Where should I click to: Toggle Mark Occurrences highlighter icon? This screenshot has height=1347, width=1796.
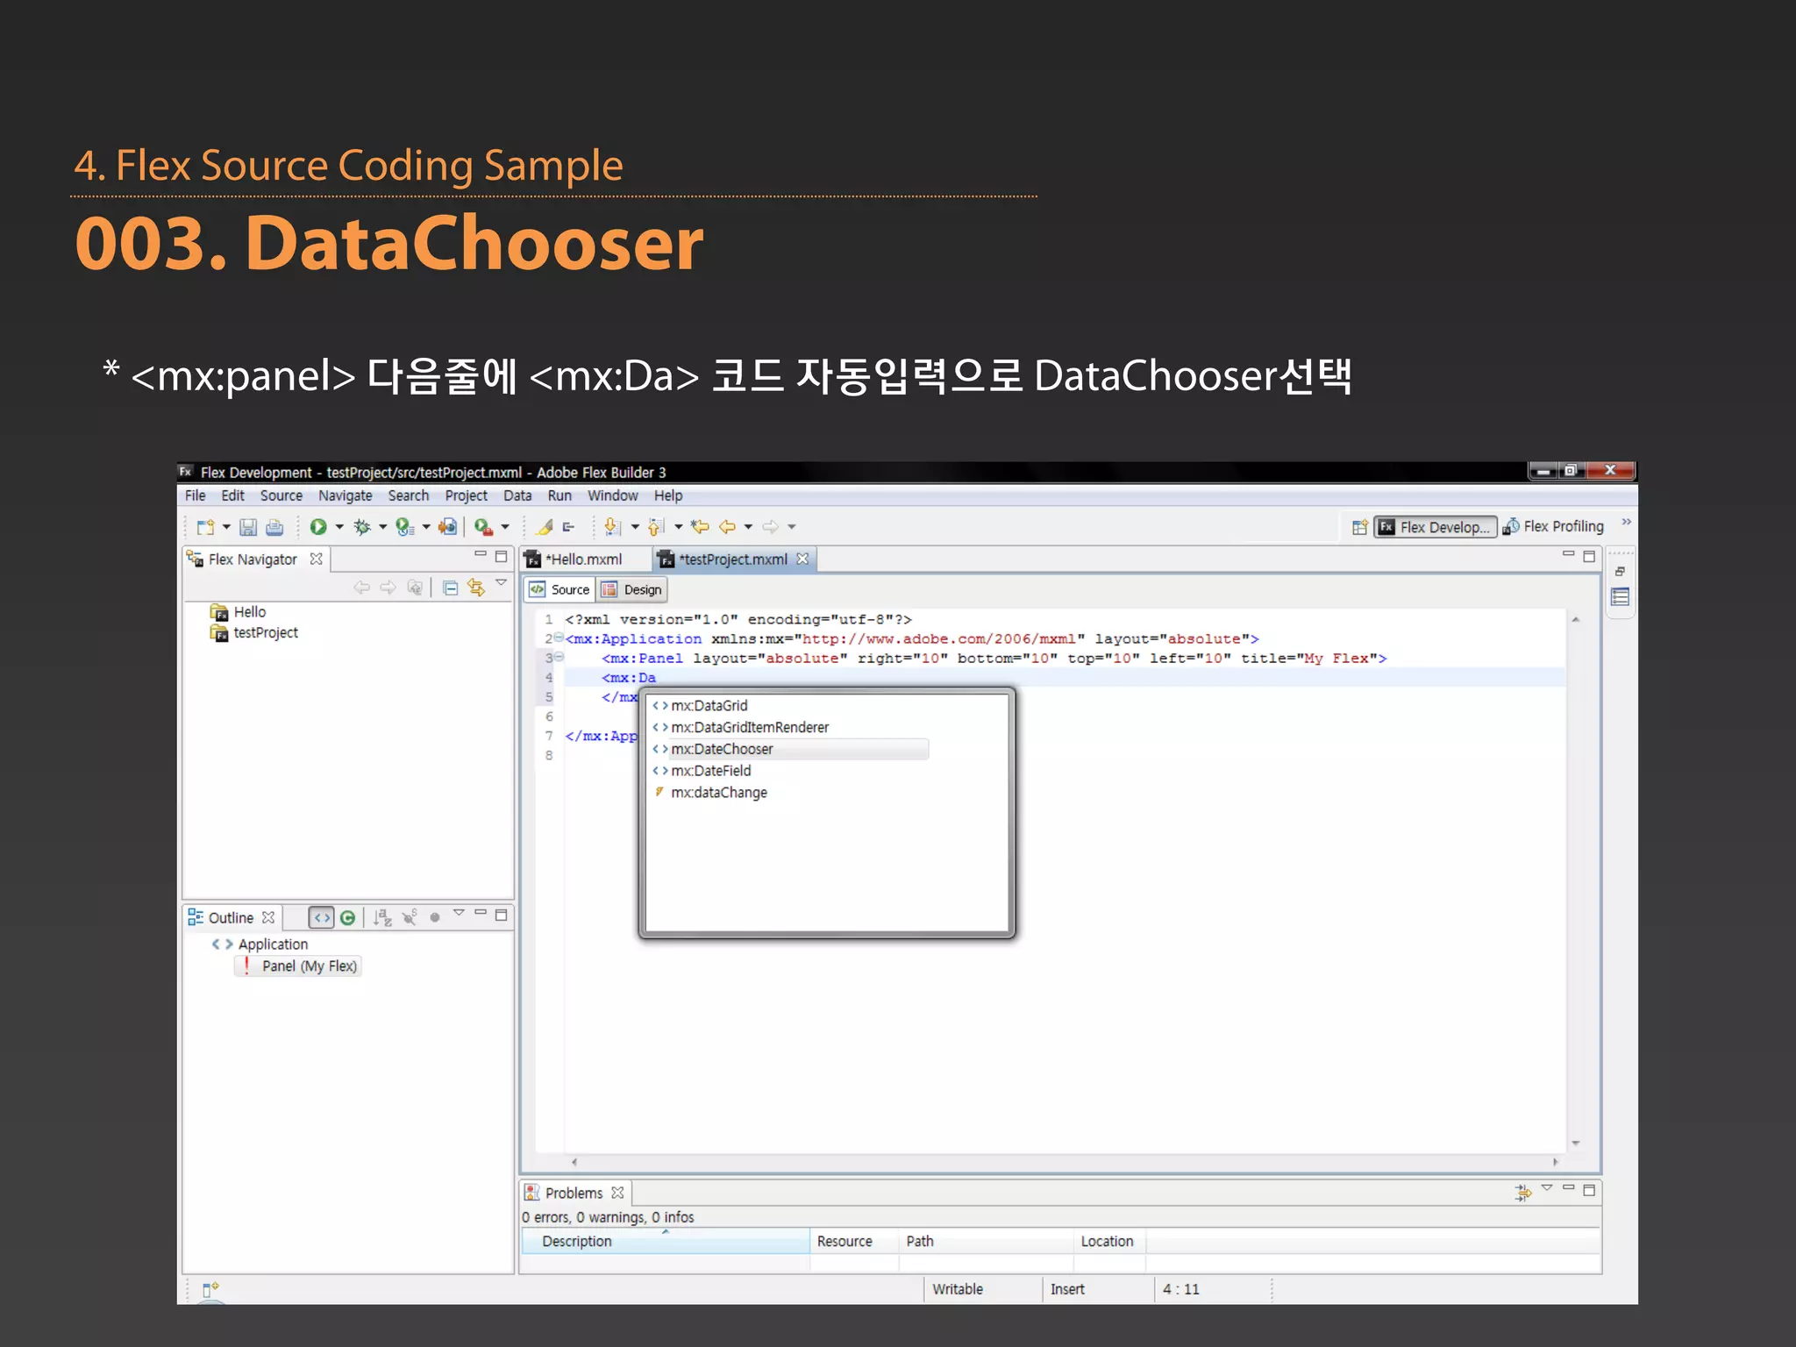pyautogui.click(x=545, y=527)
